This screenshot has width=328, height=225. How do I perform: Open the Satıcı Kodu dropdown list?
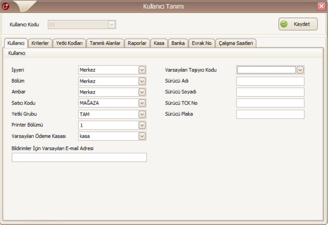(x=142, y=103)
